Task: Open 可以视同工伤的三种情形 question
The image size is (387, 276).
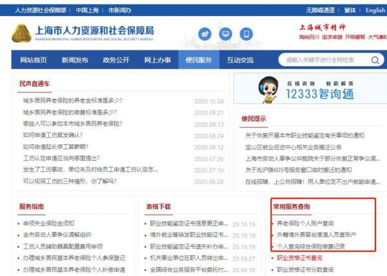Action: [x=70, y=181]
